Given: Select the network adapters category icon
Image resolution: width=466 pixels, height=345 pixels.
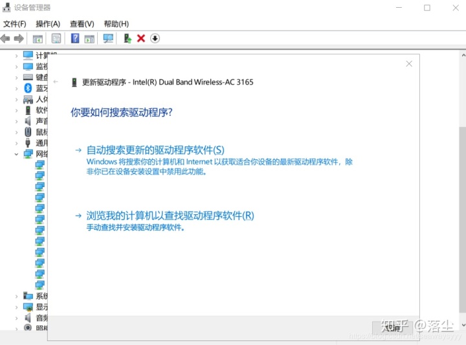Looking at the screenshot, I should pyautogui.click(x=28, y=154).
